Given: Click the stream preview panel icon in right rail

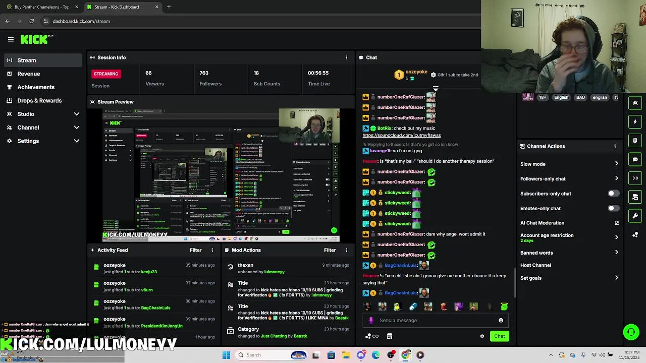Looking at the screenshot, I should (635, 103).
